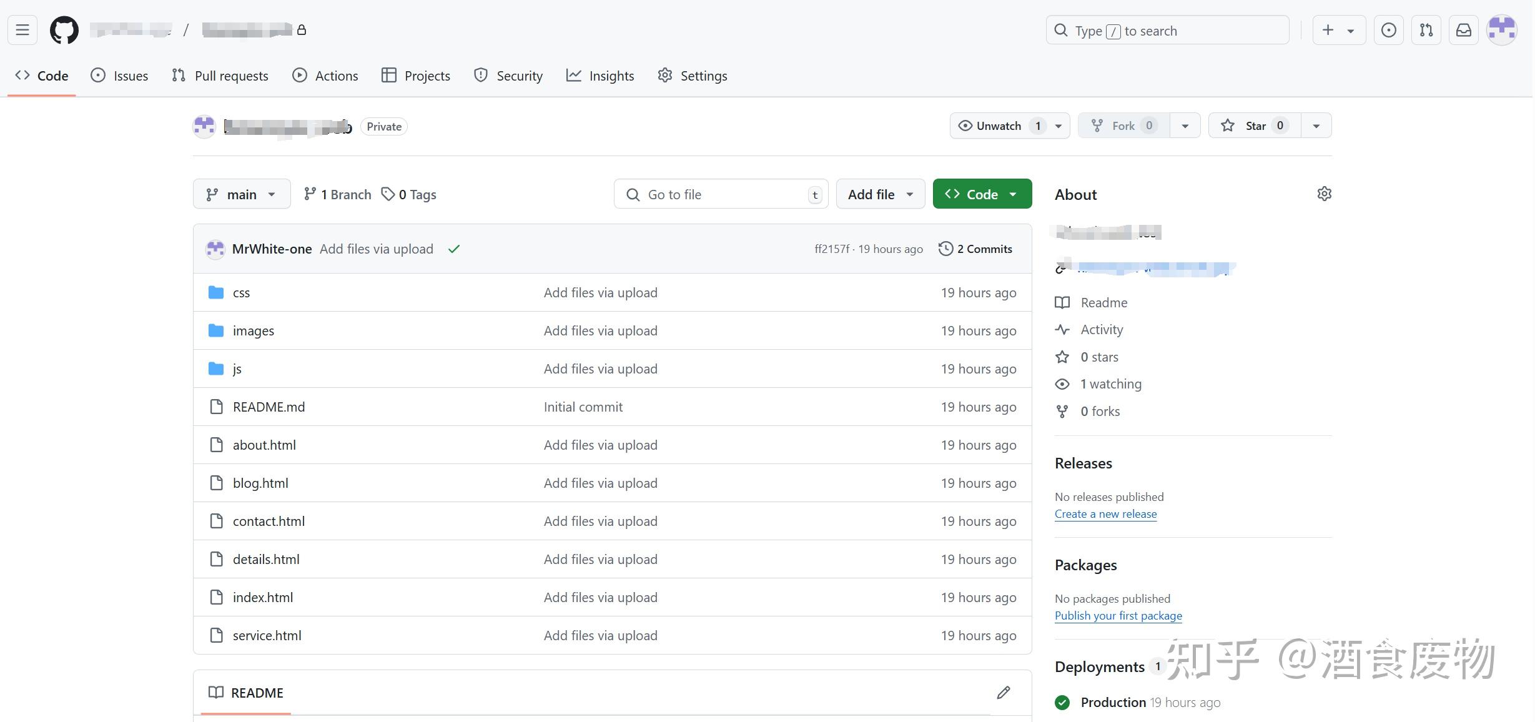Edit the README using the pencil icon
The image size is (1535, 722).
1003,693
